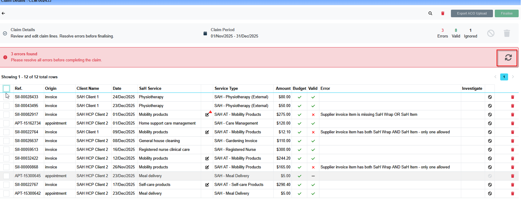This screenshot has height=208, width=522.
Task: Check the box for row SII-00043495
Action: click(x=6, y=106)
